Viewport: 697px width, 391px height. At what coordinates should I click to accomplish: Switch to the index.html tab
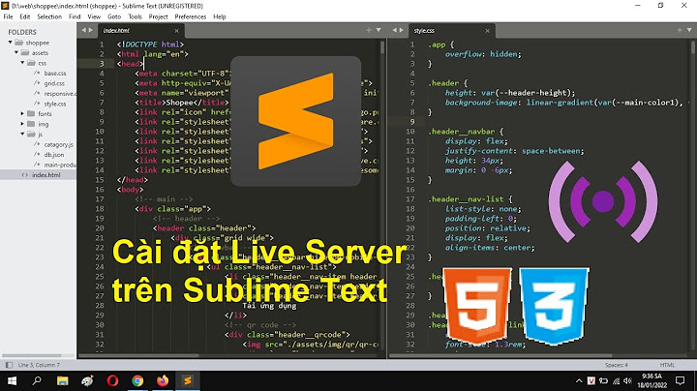point(116,30)
